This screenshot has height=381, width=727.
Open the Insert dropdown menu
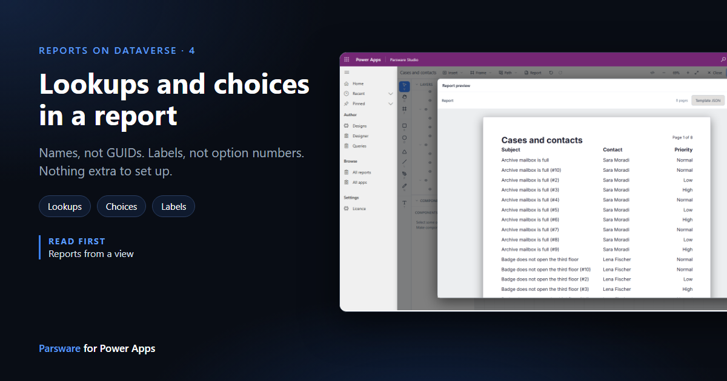[452, 73]
